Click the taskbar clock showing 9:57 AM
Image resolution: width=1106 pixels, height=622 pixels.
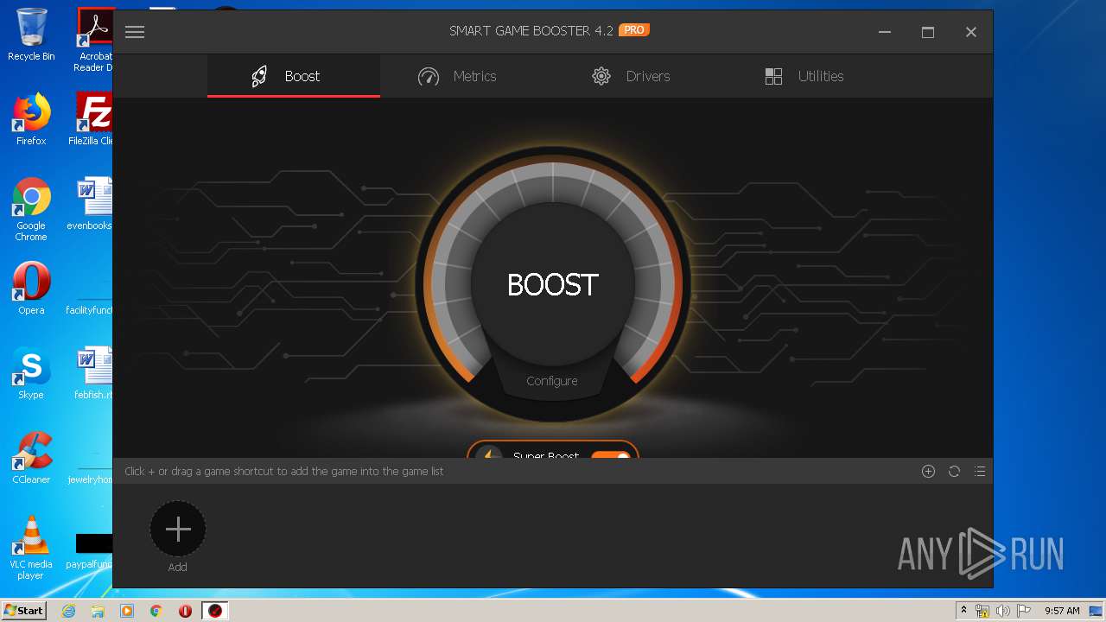(1062, 611)
